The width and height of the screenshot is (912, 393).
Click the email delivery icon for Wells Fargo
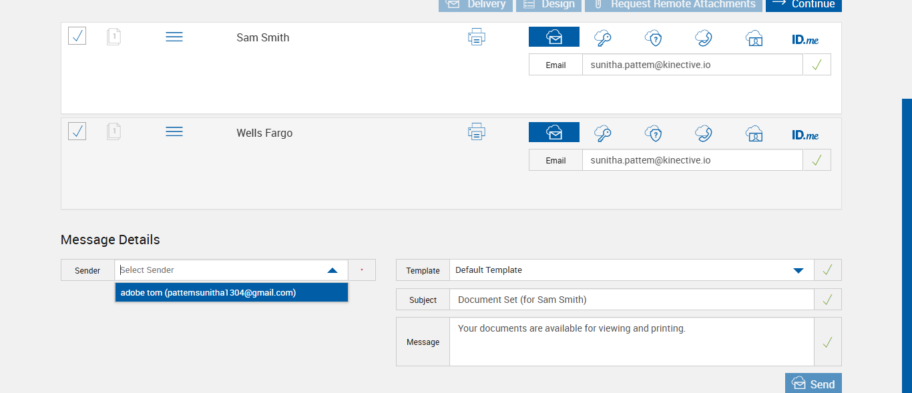tap(554, 132)
